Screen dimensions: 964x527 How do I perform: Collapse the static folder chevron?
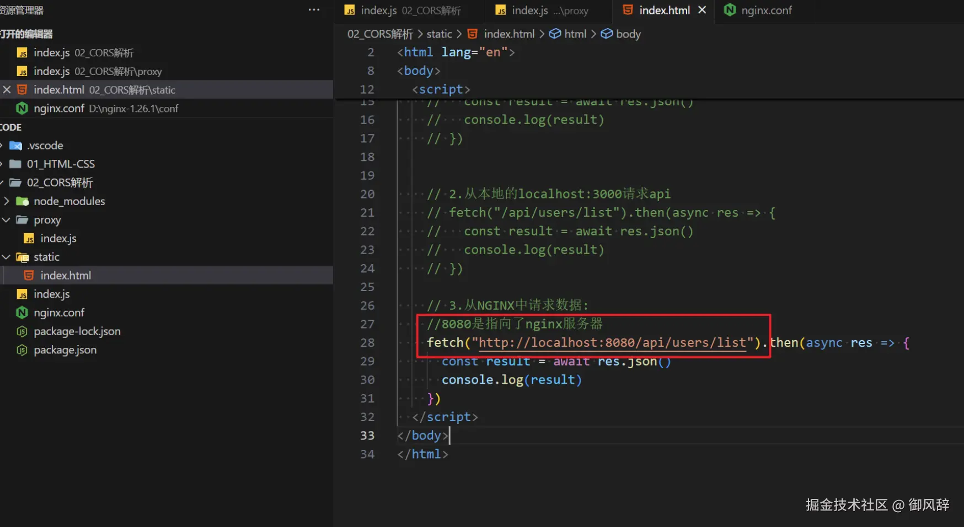point(7,257)
